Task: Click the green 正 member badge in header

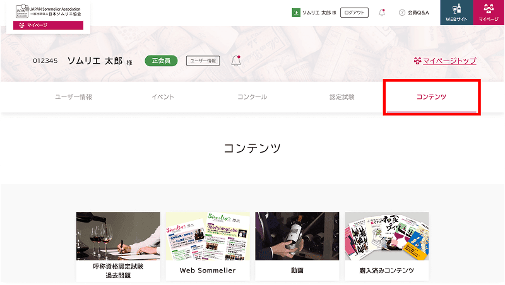Action: 296,13
